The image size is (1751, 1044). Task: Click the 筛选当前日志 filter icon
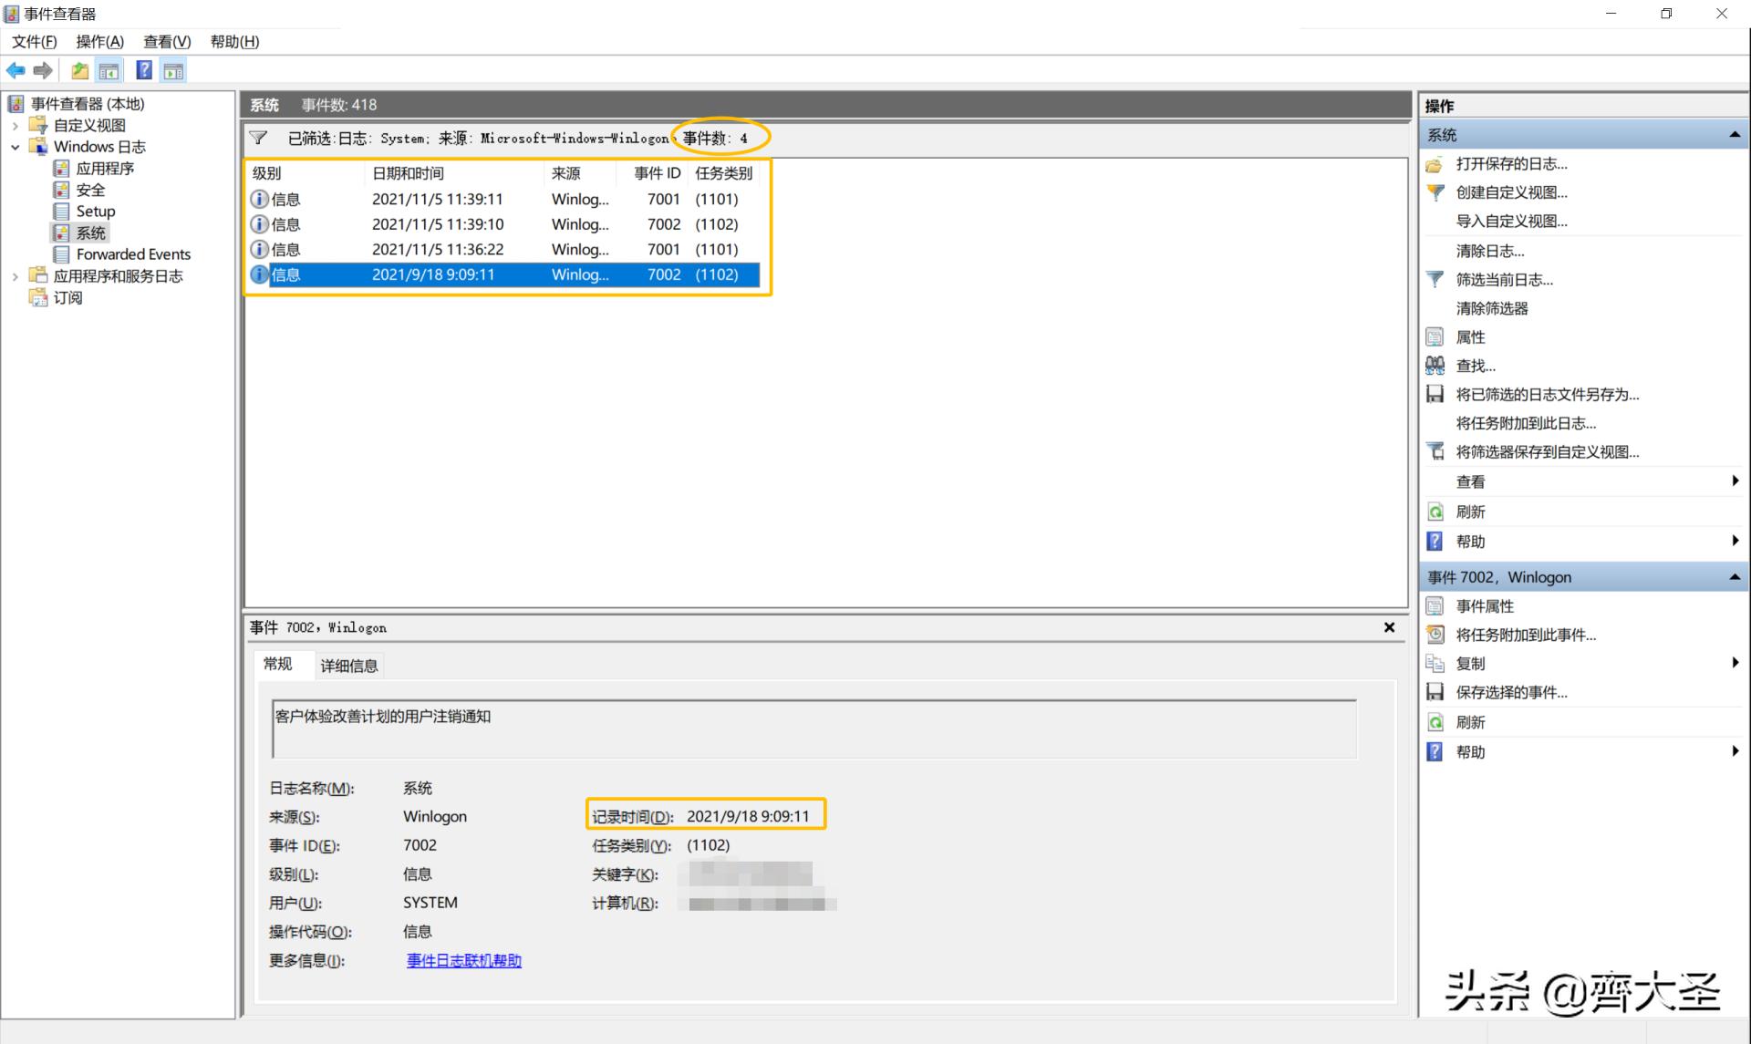coord(1435,280)
